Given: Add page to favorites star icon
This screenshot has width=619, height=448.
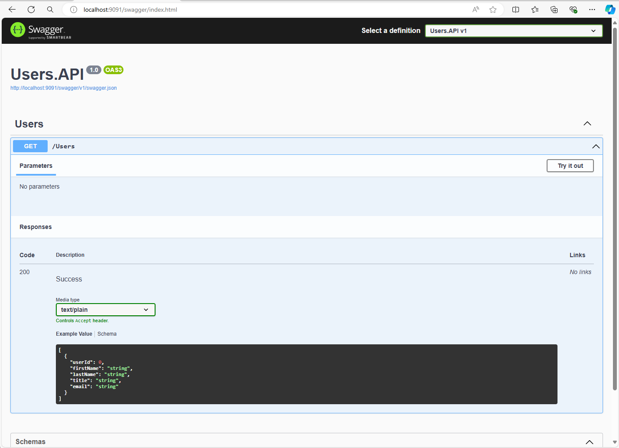Looking at the screenshot, I should [493, 10].
